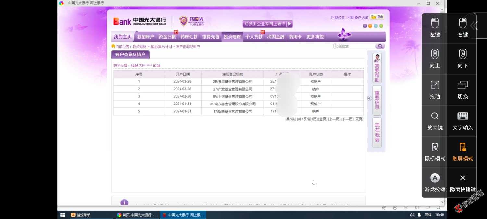The height and width of the screenshot is (219, 487).
Task: Click the 网银设置 link
Action: (338, 17)
